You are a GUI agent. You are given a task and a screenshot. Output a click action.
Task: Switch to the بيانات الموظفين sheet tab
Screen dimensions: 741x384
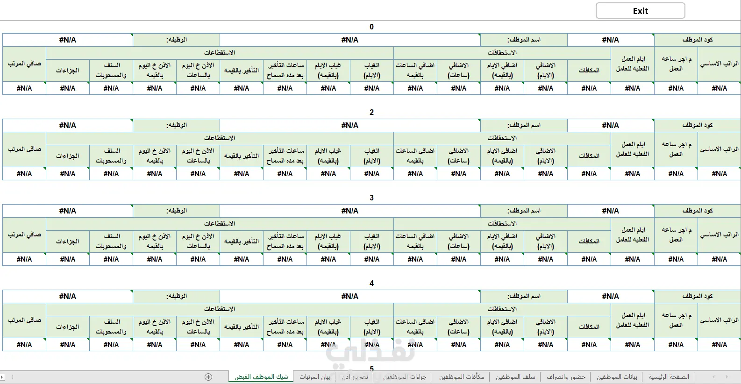[x=617, y=377]
